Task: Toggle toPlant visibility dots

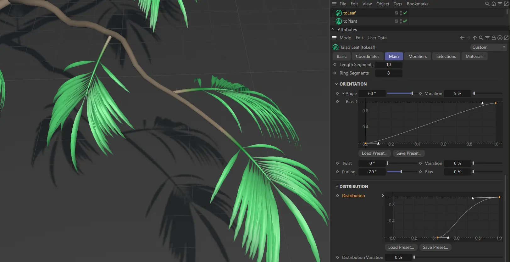Action: coord(401,21)
